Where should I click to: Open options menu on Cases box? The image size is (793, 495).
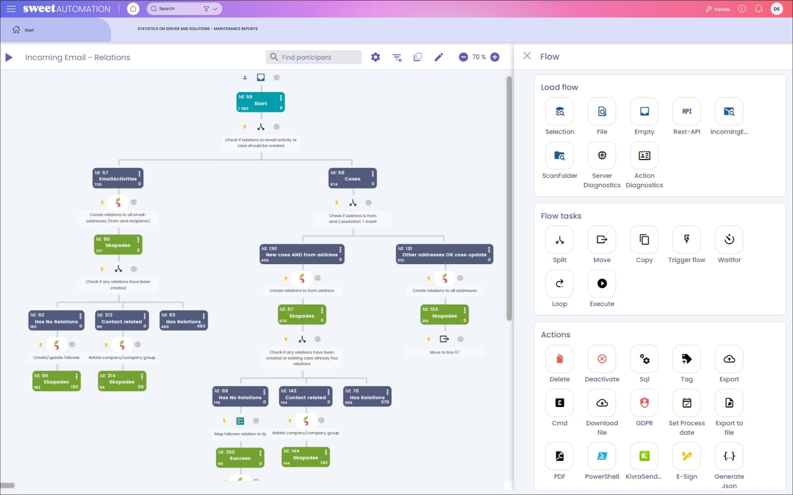[x=373, y=173]
